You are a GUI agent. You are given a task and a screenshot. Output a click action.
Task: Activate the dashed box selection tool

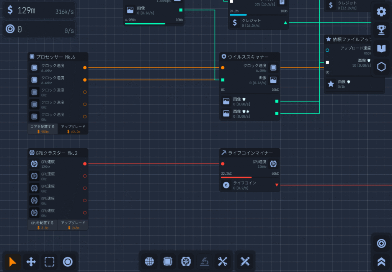tap(49, 262)
